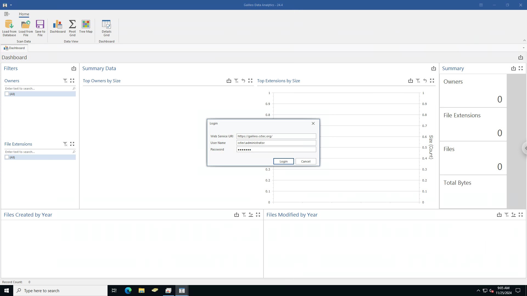Screen dimensions: 527x296
Task: Open Microsoft Edge from the taskbar
Action: point(128,291)
